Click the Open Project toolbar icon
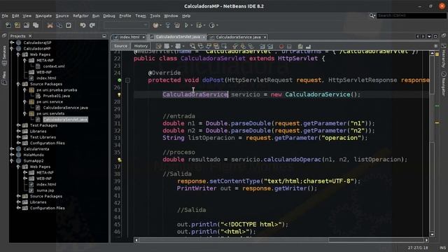 [x=27, y=25]
